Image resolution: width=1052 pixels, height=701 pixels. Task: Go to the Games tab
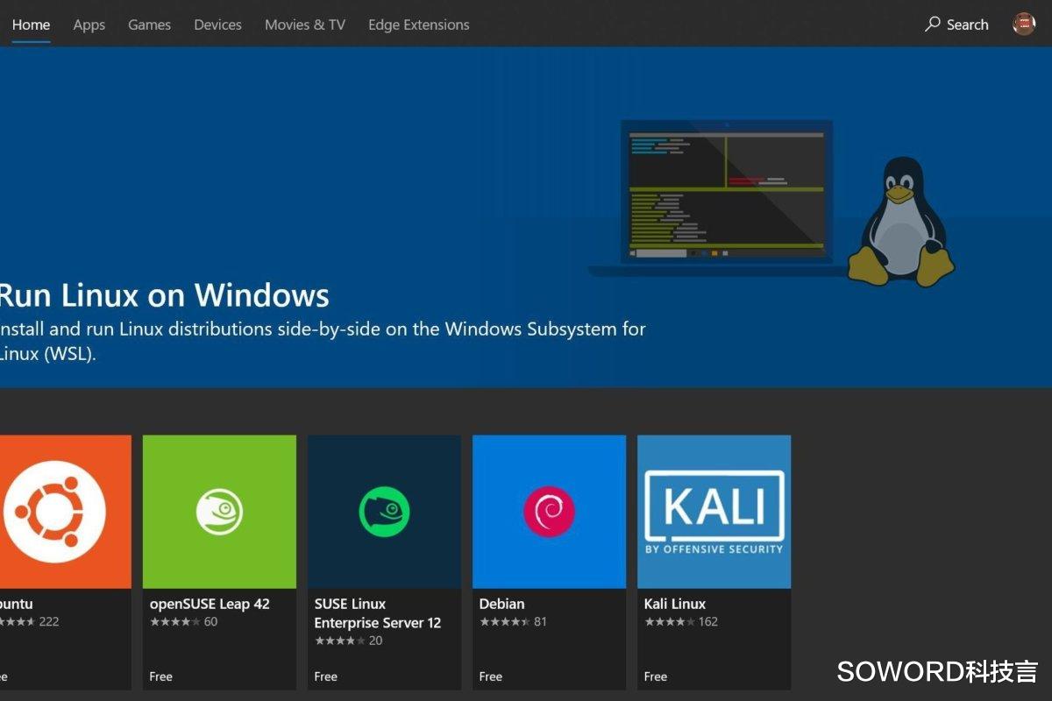pyautogui.click(x=149, y=25)
